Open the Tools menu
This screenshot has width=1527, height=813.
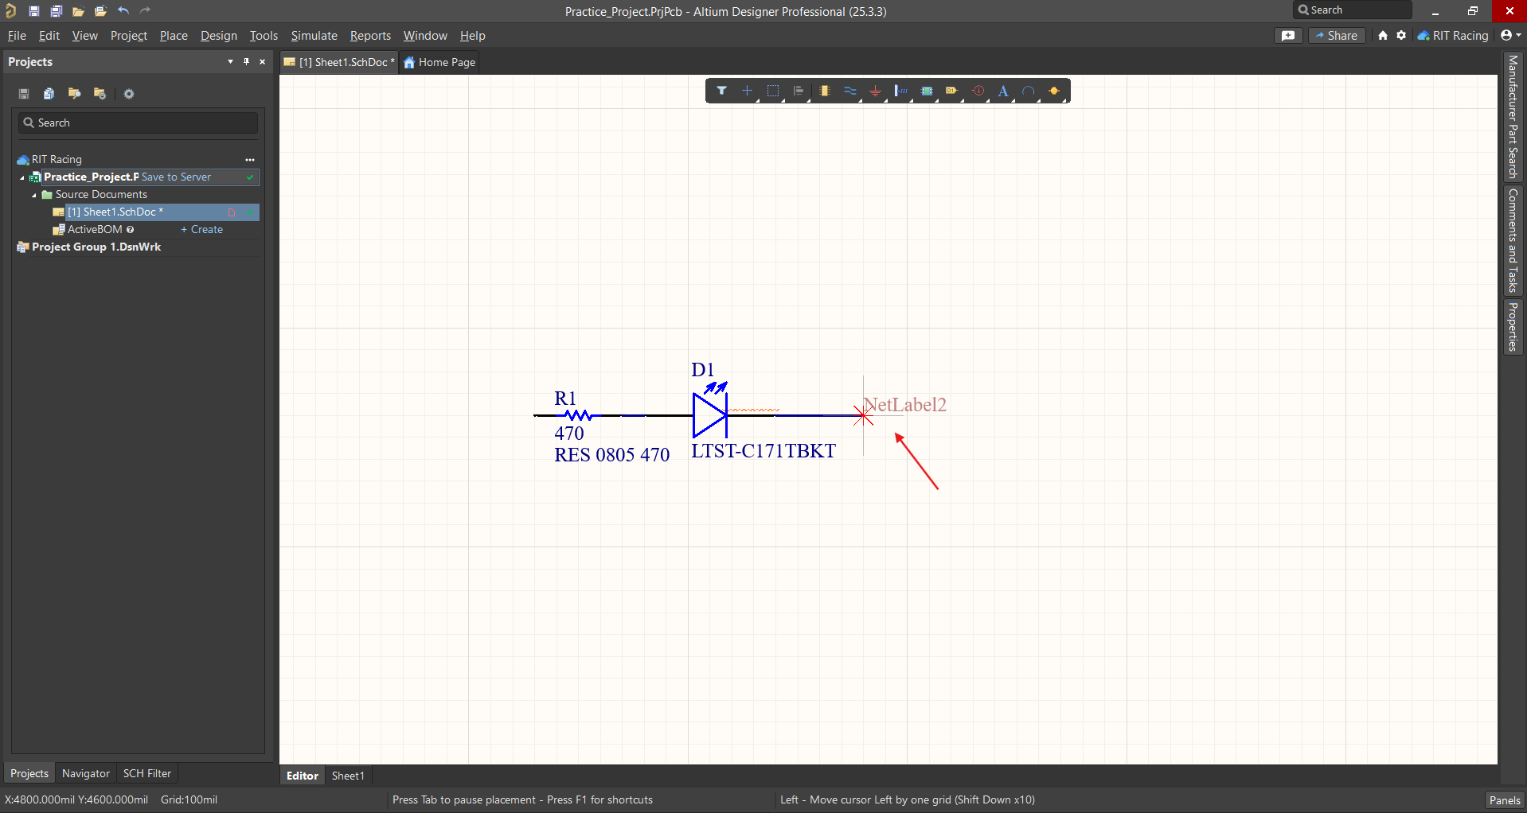tap(264, 36)
